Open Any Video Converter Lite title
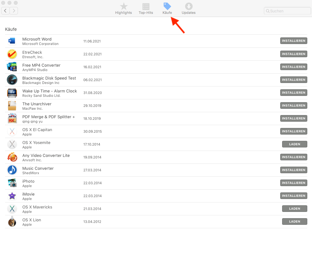 click(46, 156)
